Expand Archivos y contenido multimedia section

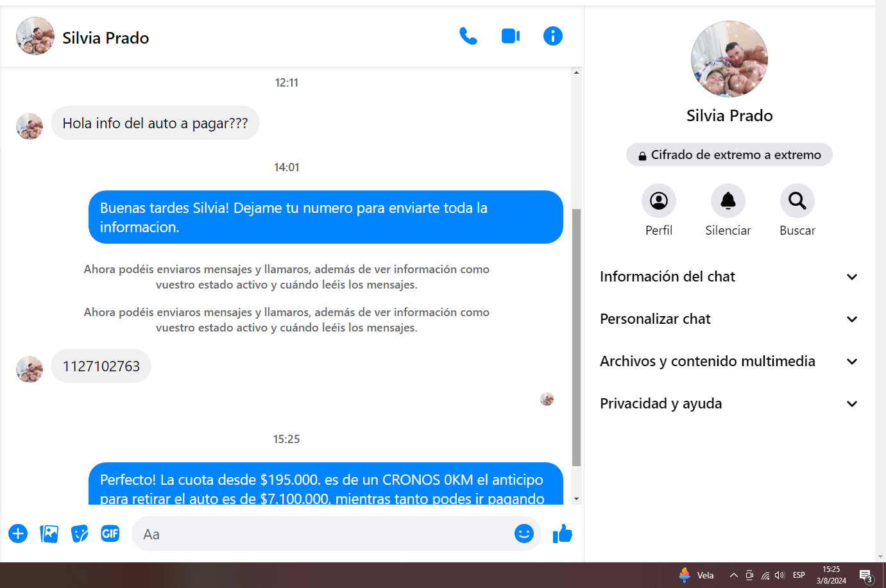click(729, 362)
